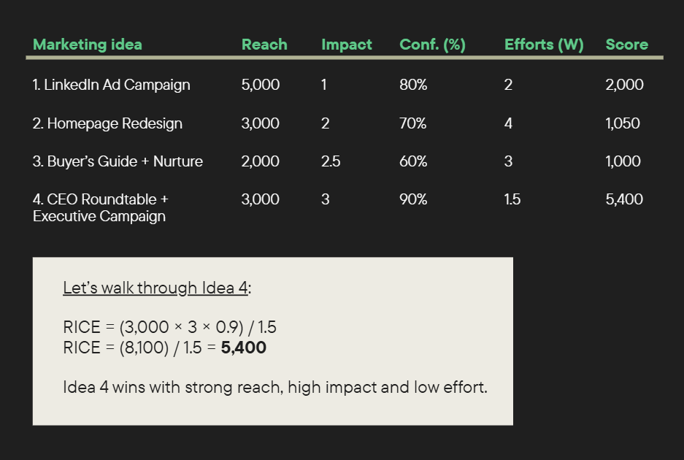The width and height of the screenshot is (684, 460).
Task: Open the "Let's walk through Idea 4" underlined link
Action: (155, 288)
